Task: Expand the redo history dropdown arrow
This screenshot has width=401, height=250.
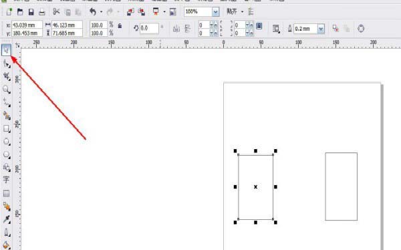Action: (118, 12)
